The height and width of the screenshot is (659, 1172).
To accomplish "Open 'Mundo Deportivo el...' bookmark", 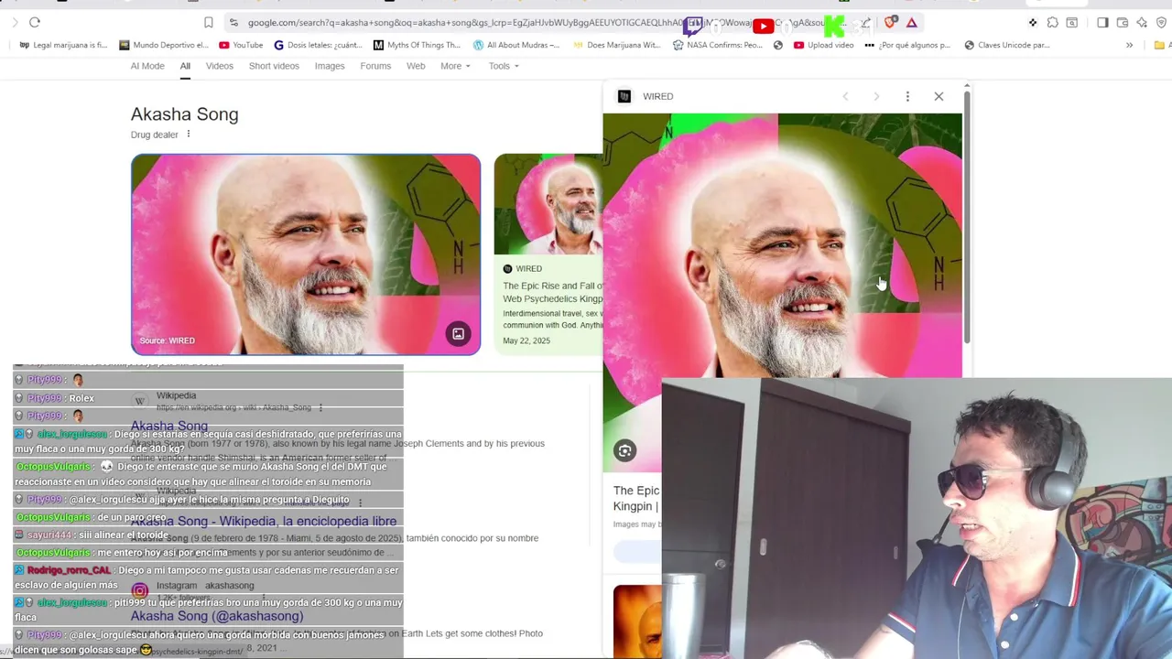I will pyautogui.click(x=163, y=45).
